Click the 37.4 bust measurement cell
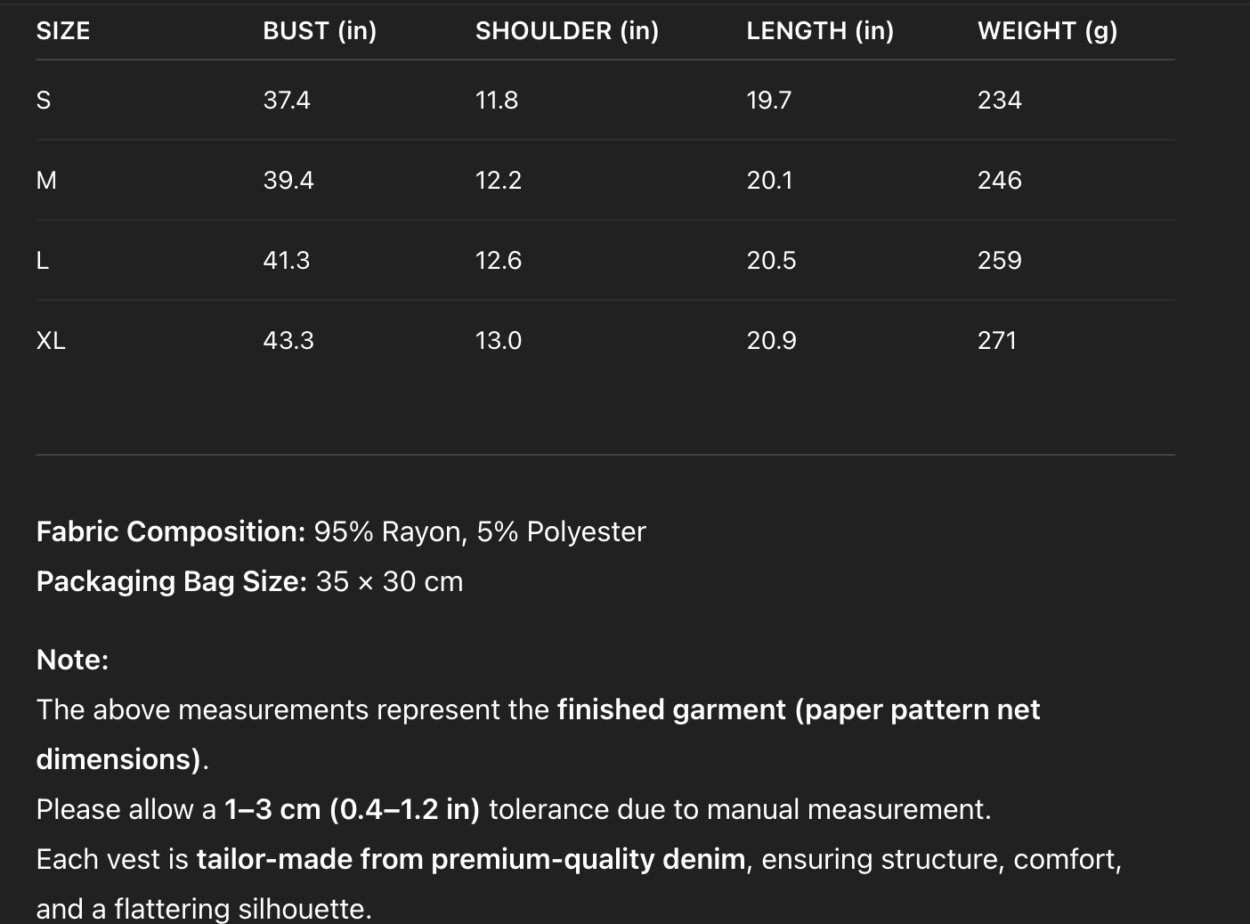 tap(287, 101)
